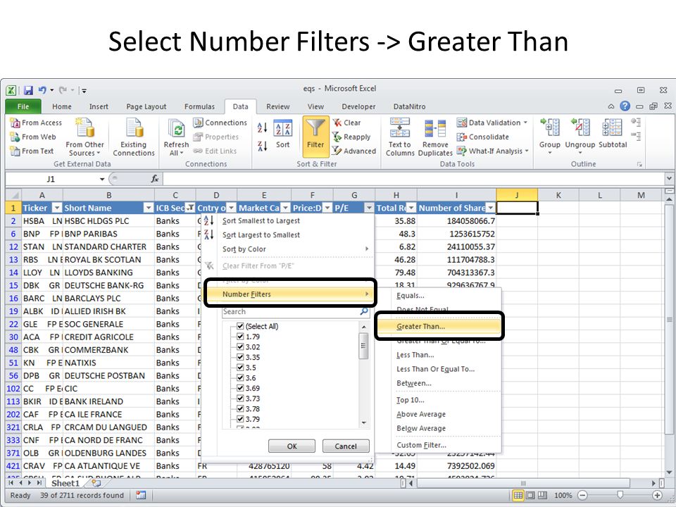The height and width of the screenshot is (507, 676).
Task: Uncheck the 3.73 value checkbox
Action: click(241, 399)
